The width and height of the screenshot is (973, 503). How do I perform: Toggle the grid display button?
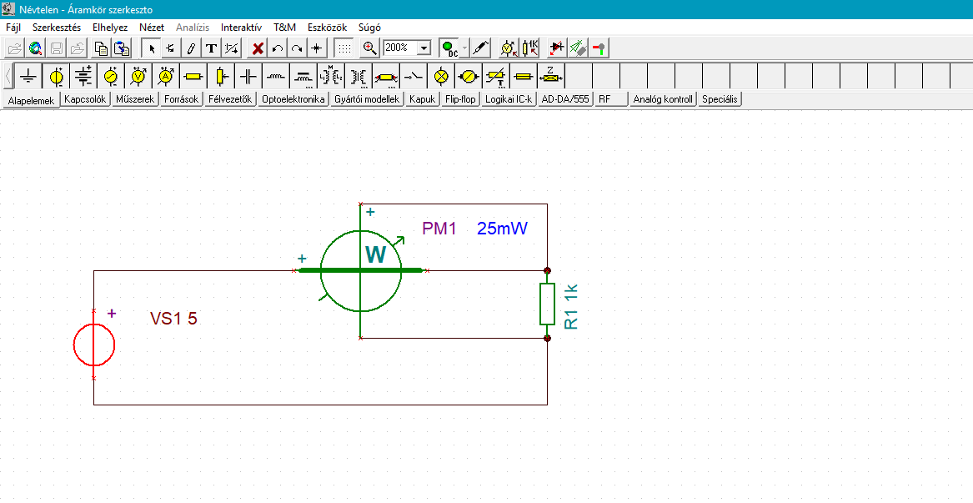(x=344, y=48)
